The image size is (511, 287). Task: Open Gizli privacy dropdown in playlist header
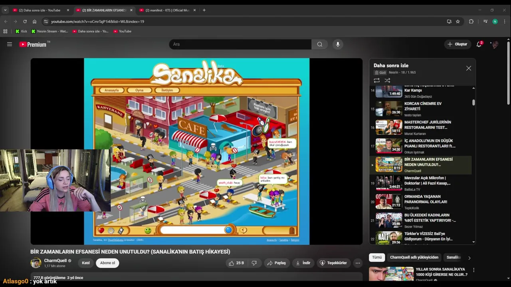(x=380, y=73)
